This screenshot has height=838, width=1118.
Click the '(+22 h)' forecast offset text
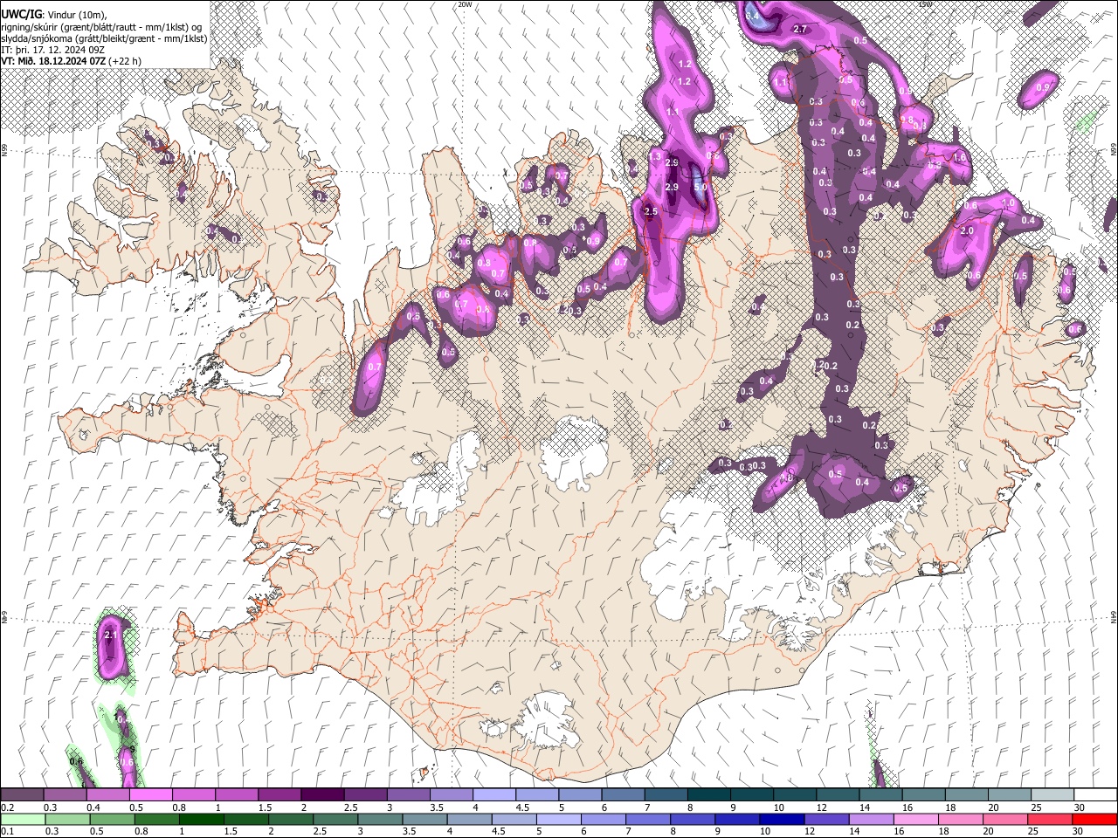click(x=125, y=61)
